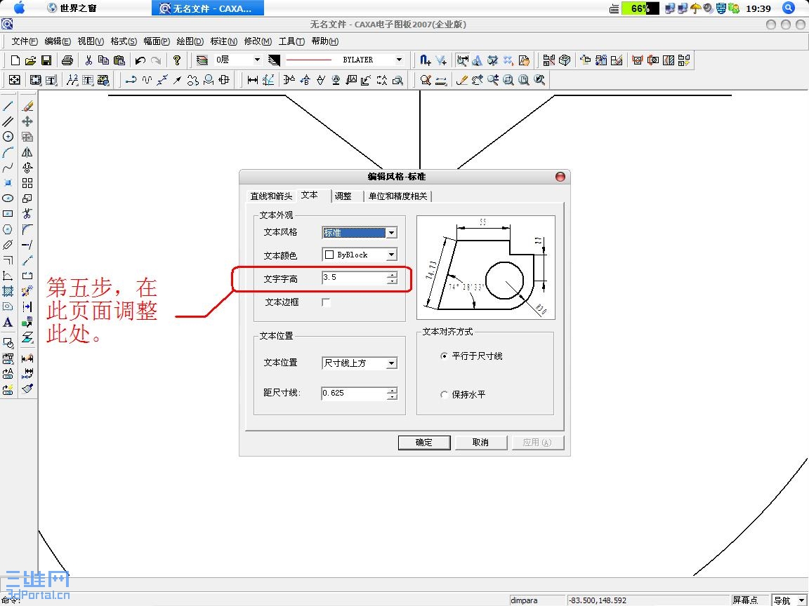Switch to the 单位和精度相关 tab

click(397, 196)
